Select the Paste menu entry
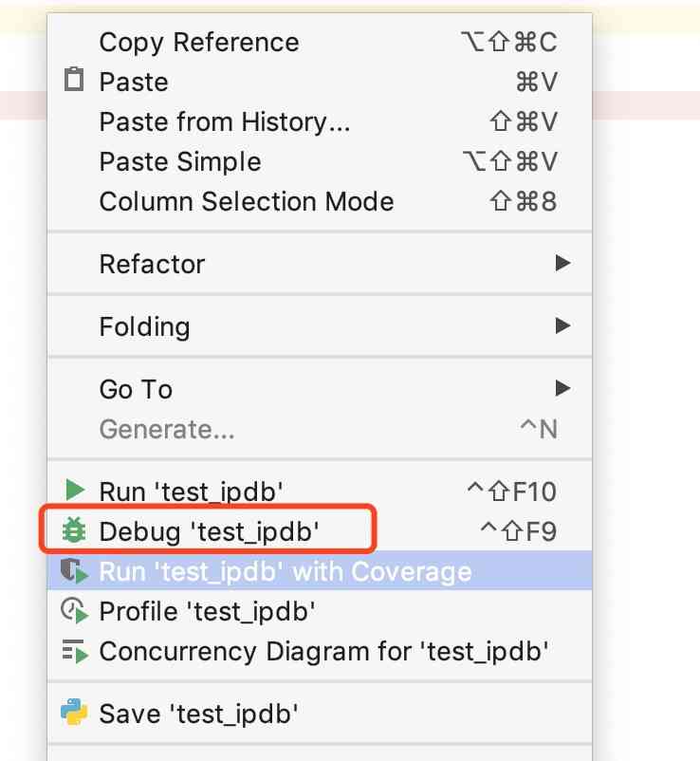This screenshot has width=700, height=761. tap(133, 81)
